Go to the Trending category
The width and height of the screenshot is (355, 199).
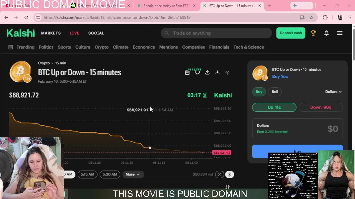26,47
